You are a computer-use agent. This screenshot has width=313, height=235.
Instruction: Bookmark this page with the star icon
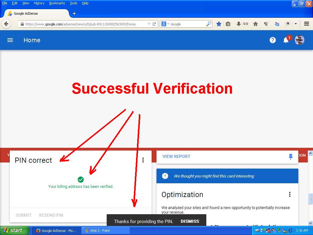point(219,24)
